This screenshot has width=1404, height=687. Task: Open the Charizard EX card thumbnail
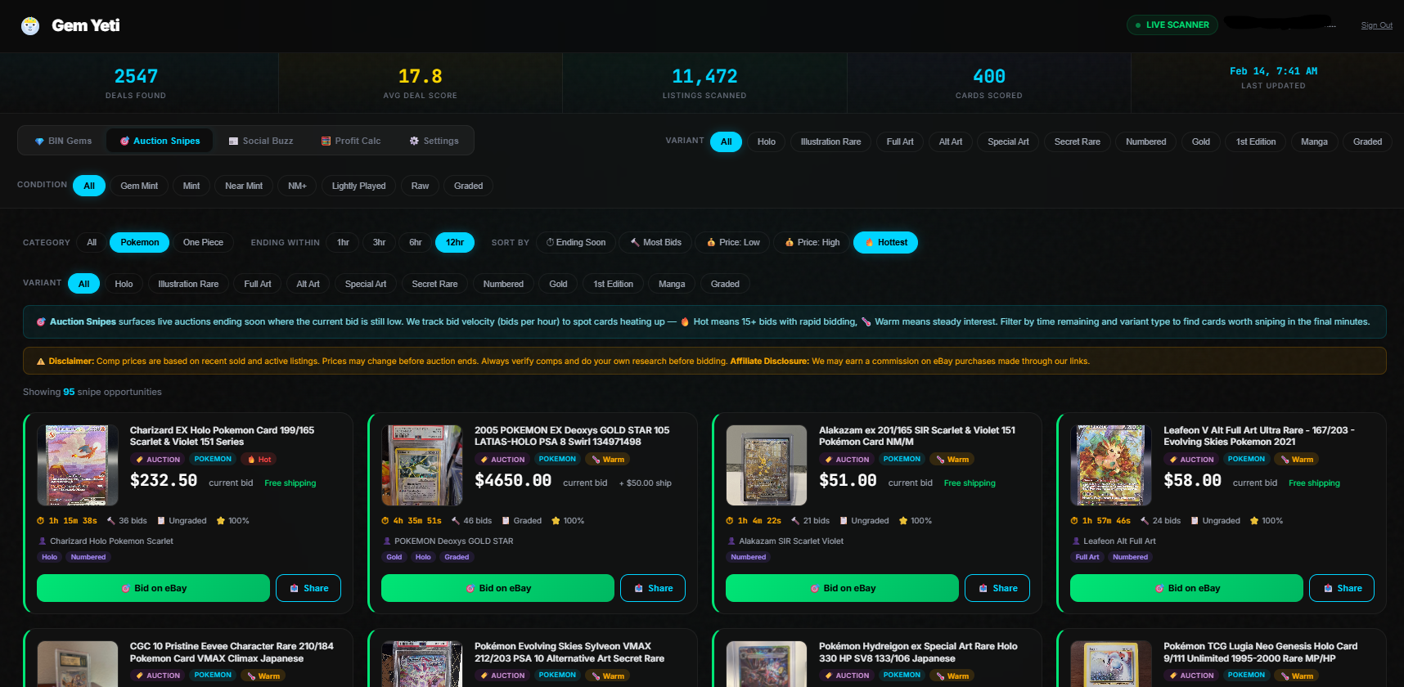78,465
